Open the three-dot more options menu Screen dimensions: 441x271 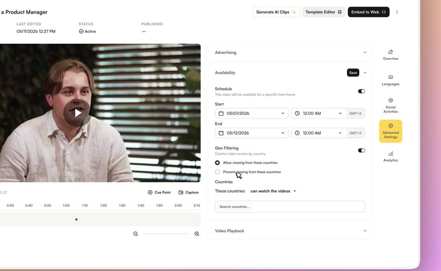pos(397,12)
